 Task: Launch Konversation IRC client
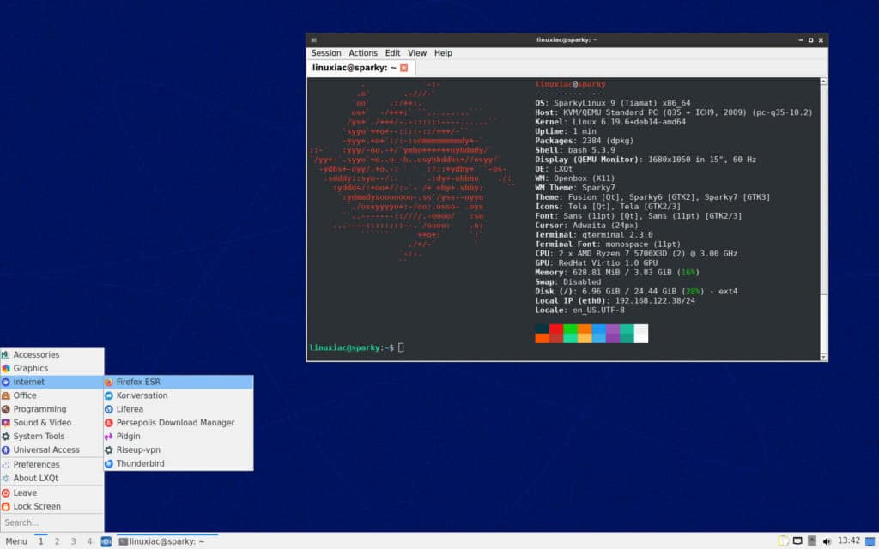[141, 395]
